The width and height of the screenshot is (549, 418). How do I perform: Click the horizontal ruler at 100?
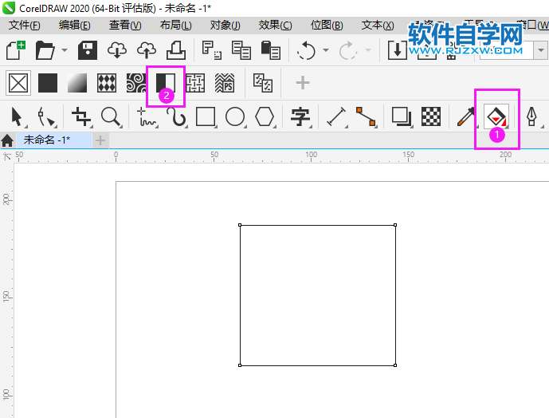pyautogui.click(x=311, y=156)
